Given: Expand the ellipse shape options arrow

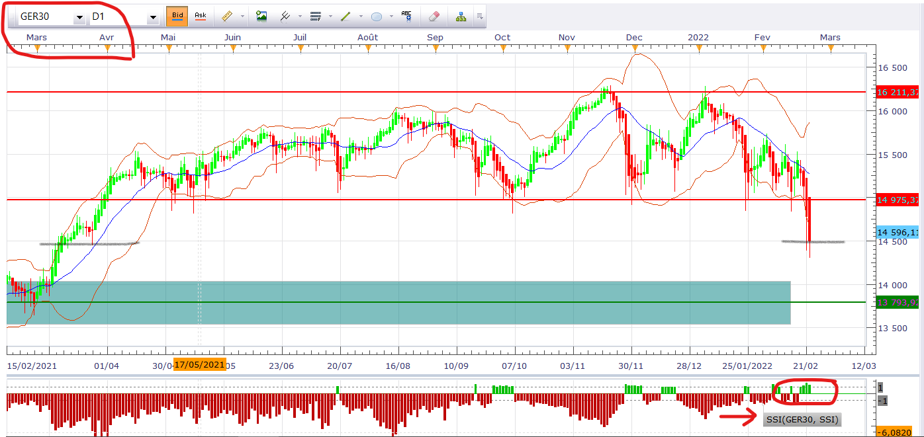Looking at the screenshot, I should [x=391, y=17].
